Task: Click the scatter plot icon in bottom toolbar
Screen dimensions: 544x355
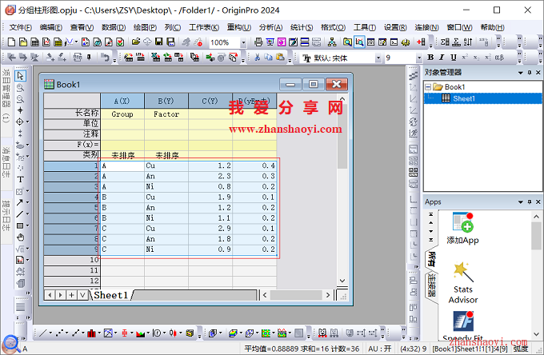Action: (x=60, y=333)
